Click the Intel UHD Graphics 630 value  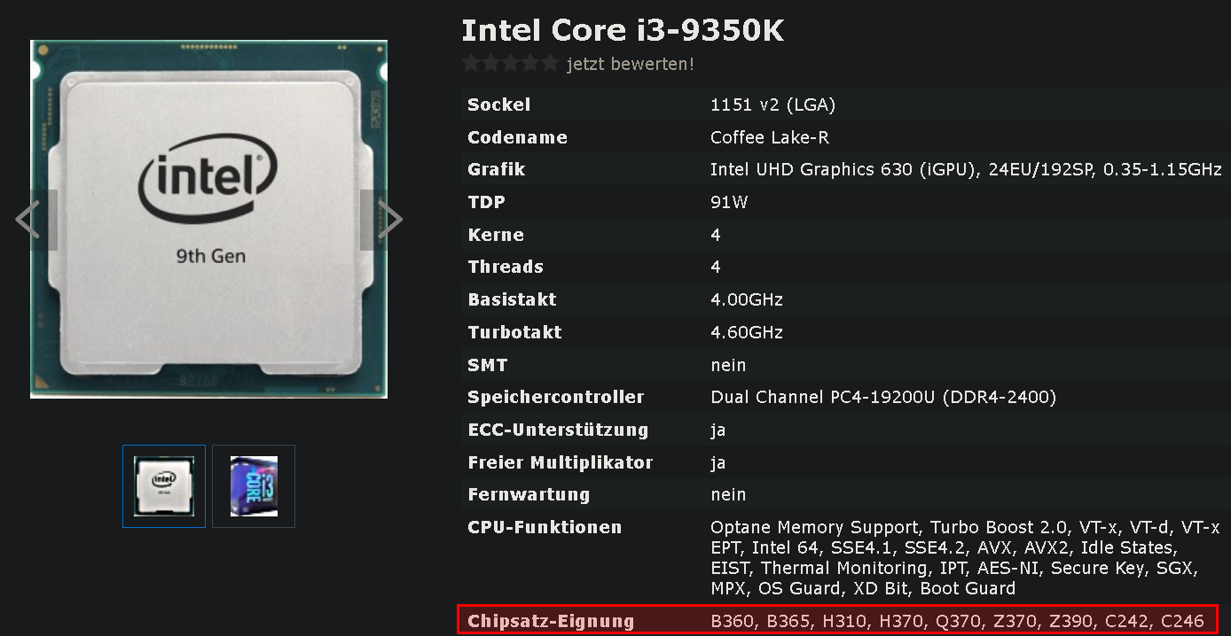pos(966,169)
